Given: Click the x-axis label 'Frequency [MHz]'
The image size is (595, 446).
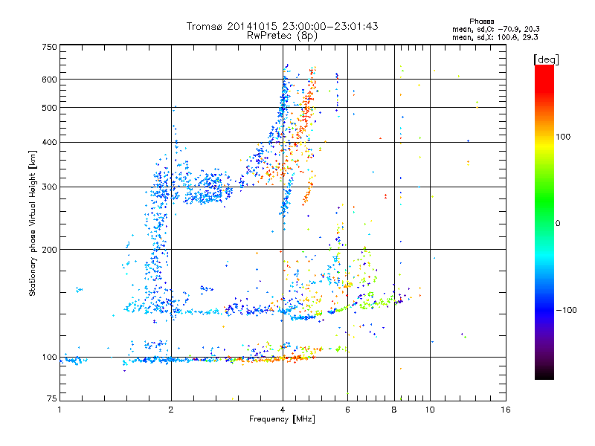Looking at the screenshot, I should coord(282,419).
